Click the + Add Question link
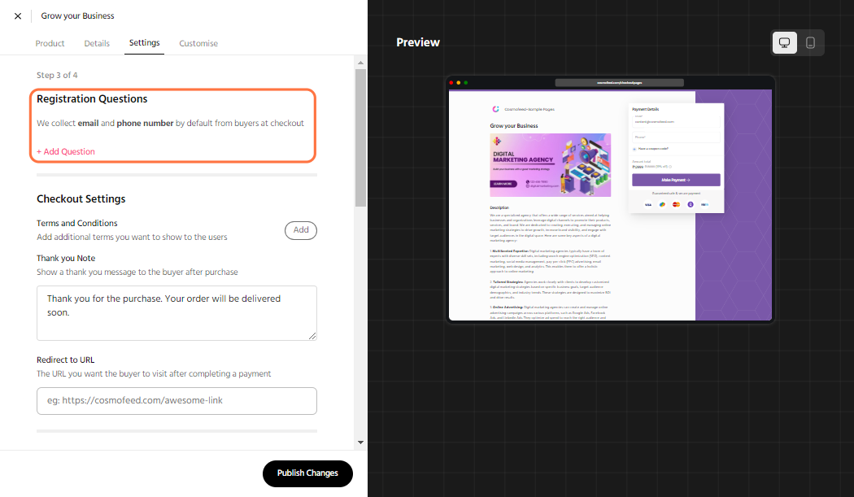This screenshot has width=854, height=497. click(x=66, y=151)
